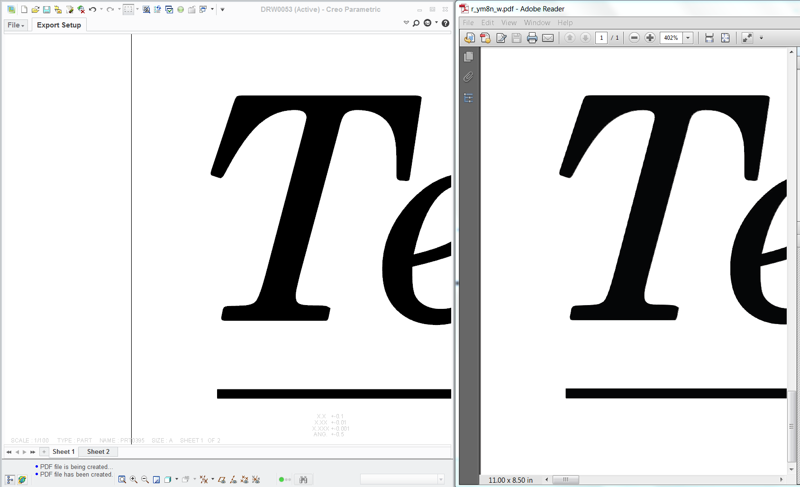Save the drawing in Creo toolbar

point(46,9)
